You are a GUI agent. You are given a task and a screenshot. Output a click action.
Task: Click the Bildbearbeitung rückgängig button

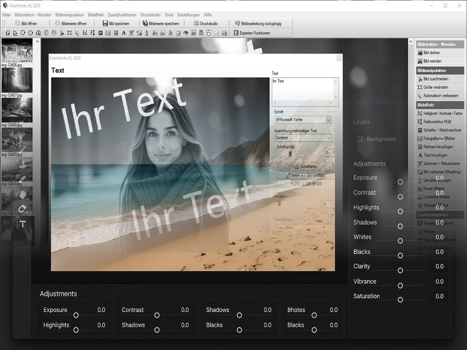(258, 23)
